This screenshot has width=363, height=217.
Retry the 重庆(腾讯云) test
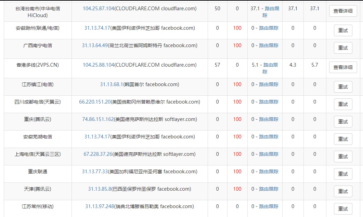click(343, 121)
